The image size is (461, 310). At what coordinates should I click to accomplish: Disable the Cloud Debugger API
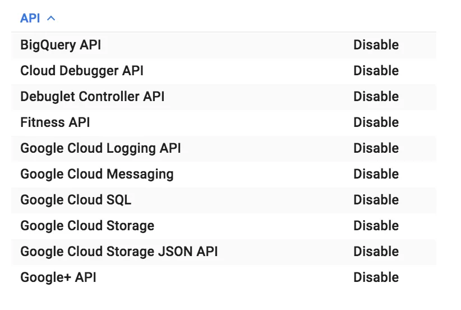click(x=376, y=71)
